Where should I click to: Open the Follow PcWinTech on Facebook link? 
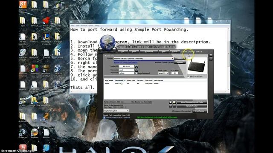pos(116,117)
